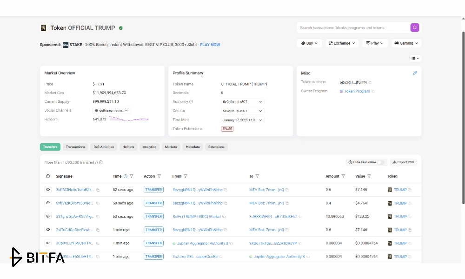Open the Holders tab
465x279 pixels.
128,147
